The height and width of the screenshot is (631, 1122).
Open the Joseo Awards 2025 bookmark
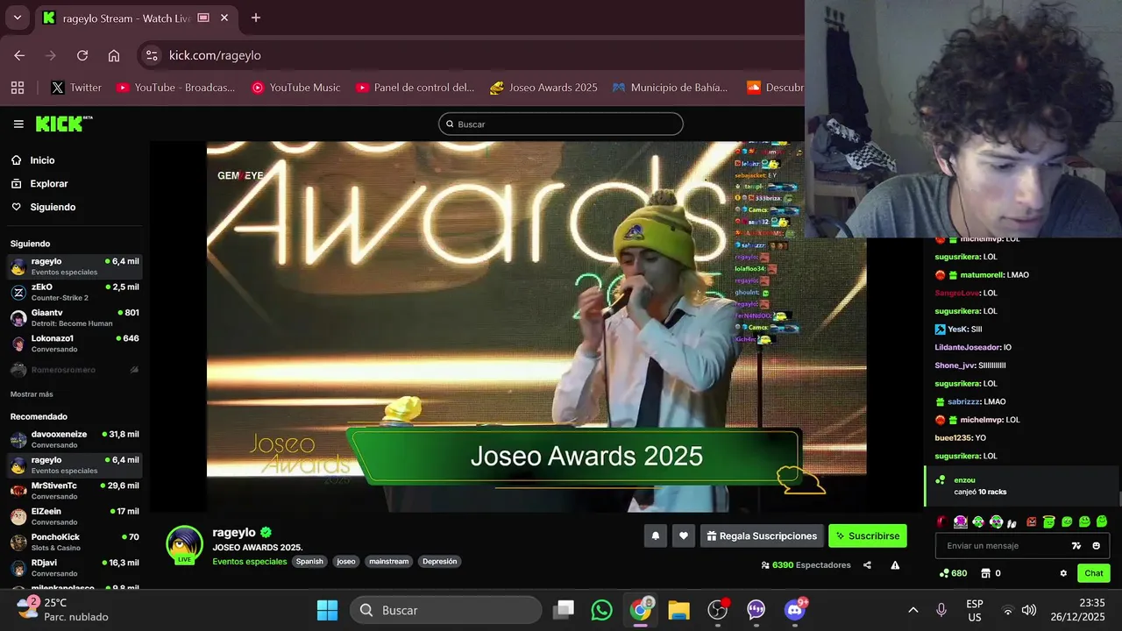(543, 88)
